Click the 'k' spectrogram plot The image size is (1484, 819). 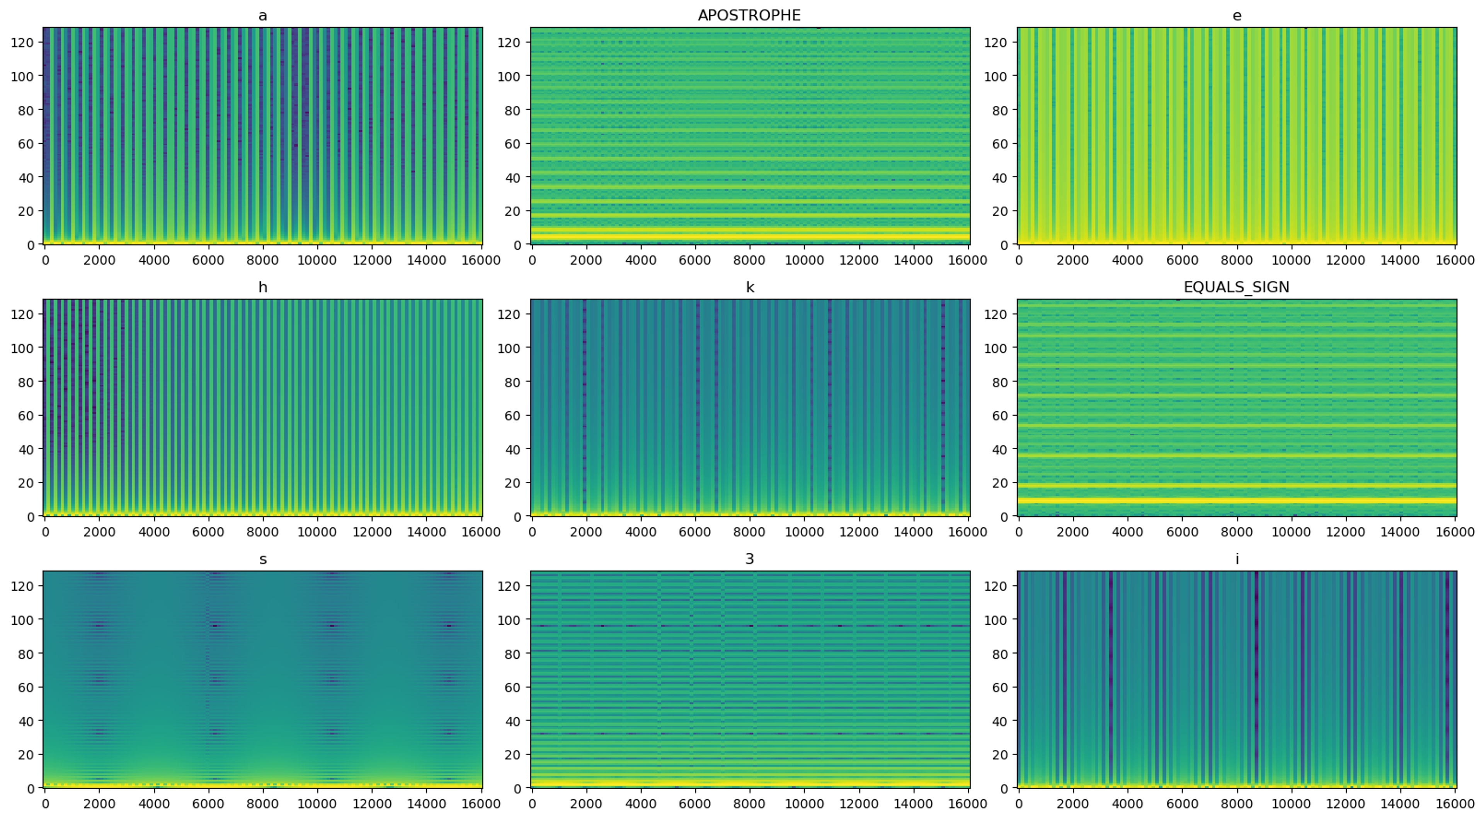(x=749, y=408)
